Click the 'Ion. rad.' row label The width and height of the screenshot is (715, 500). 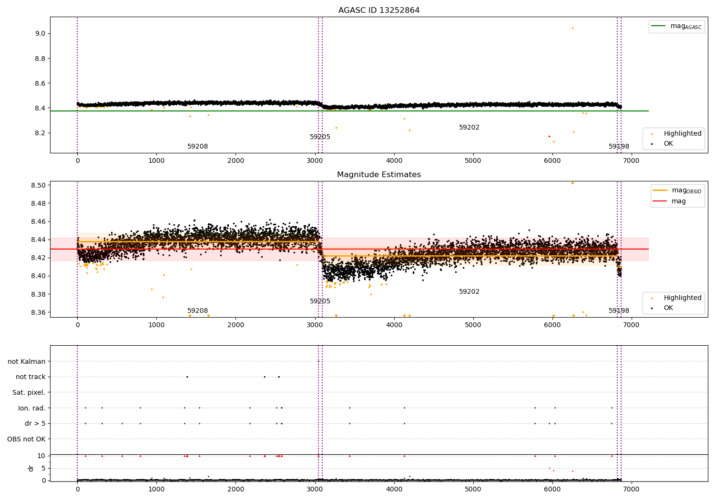[x=32, y=408]
